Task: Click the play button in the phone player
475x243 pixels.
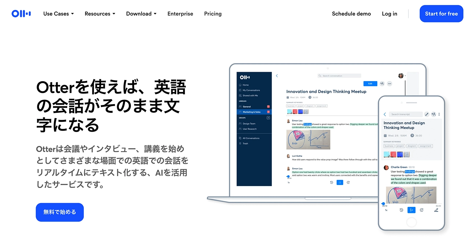Action: [411, 210]
